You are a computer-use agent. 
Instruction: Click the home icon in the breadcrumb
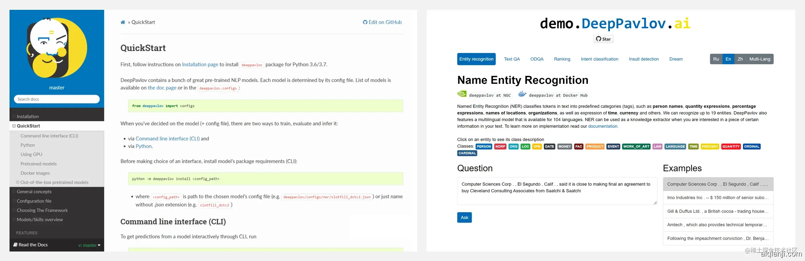tap(123, 22)
